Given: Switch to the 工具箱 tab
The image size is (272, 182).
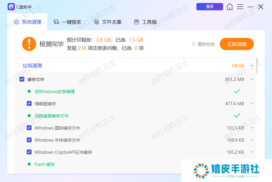Looking at the screenshot, I should coord(146,22).
